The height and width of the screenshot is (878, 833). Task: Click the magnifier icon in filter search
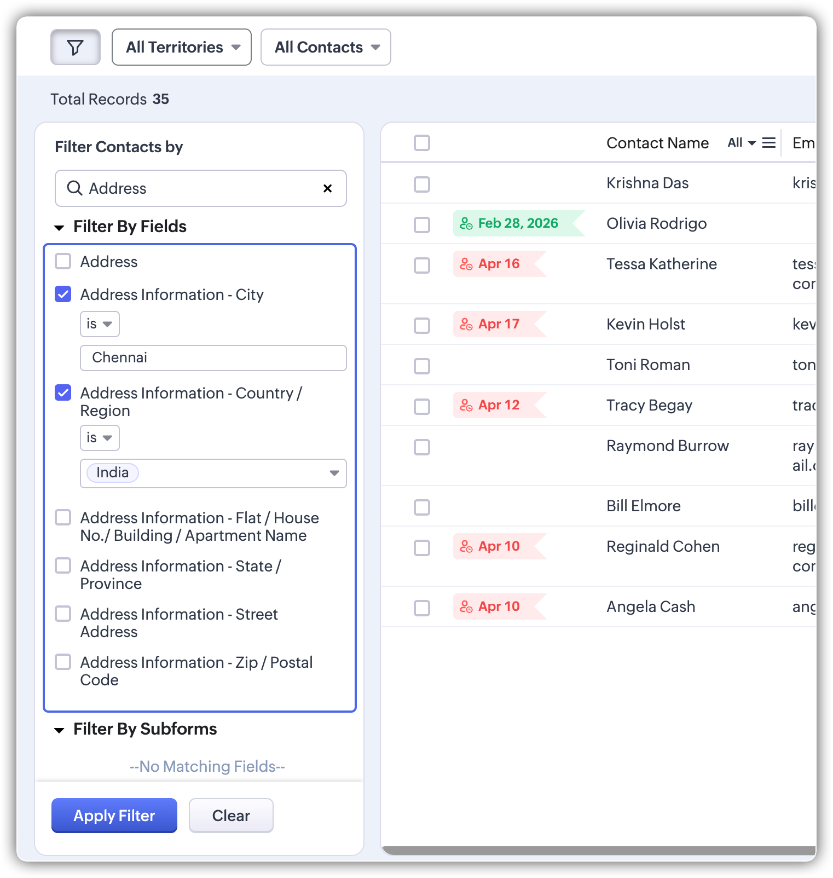[x=74, y=188]
